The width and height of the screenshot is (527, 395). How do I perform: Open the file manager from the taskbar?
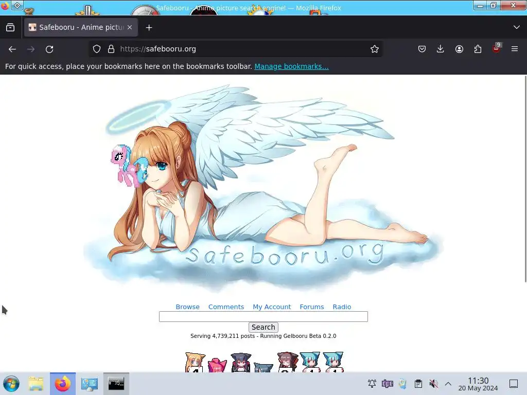[36, 384]
